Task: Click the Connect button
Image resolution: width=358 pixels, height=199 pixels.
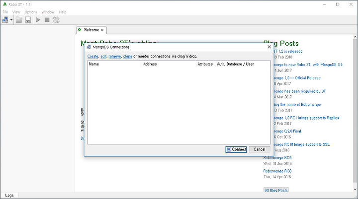Action: pos(236,149)
